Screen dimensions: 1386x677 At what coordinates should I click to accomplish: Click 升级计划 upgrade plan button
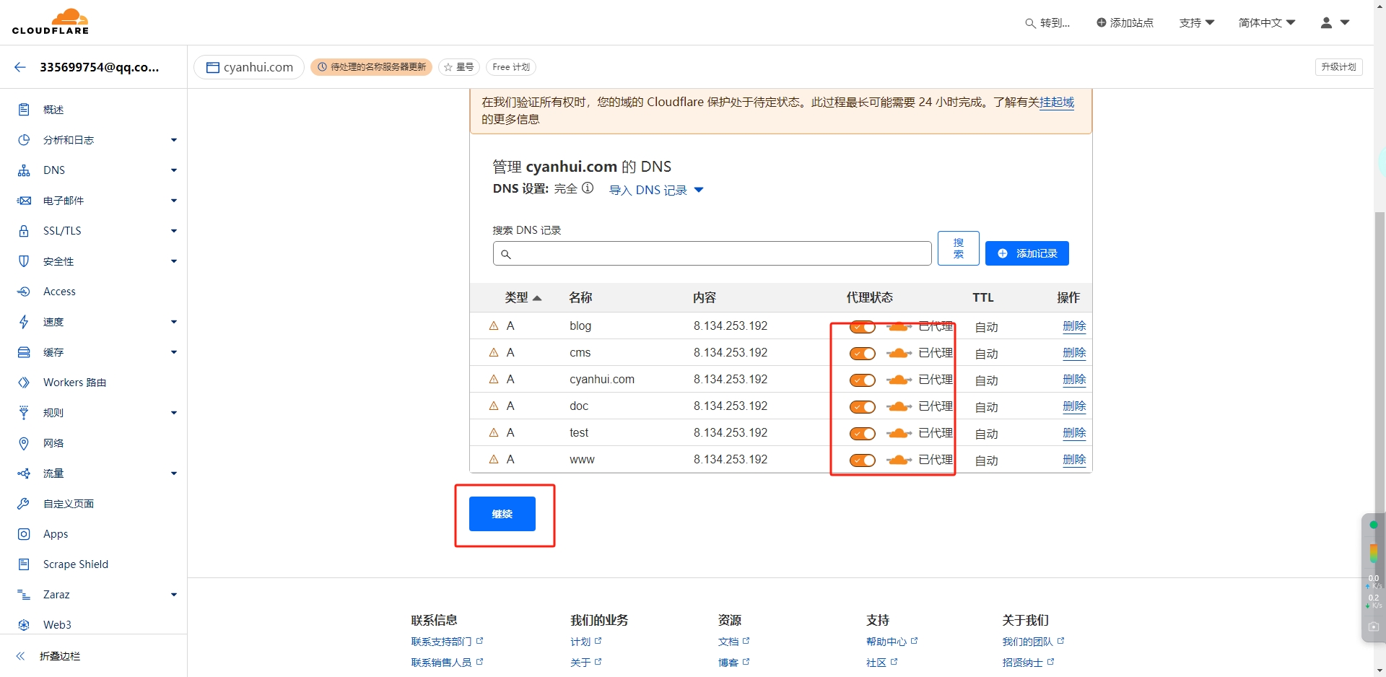pyautogui.click(x=1339, y=67)
